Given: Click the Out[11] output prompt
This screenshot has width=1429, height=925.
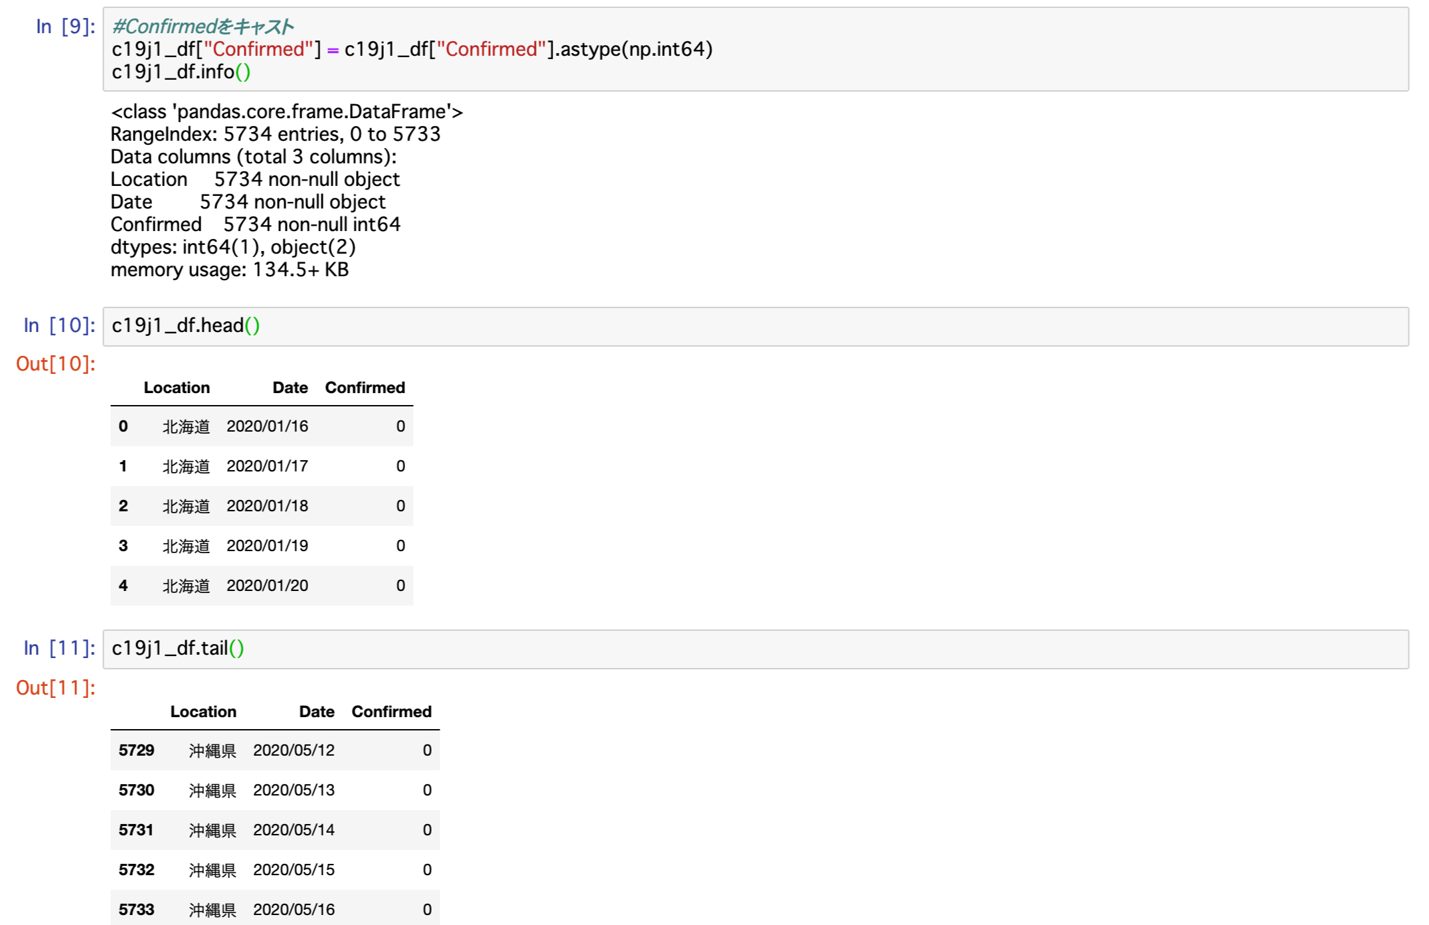Looking at the screenshot, I should [56, 687].
